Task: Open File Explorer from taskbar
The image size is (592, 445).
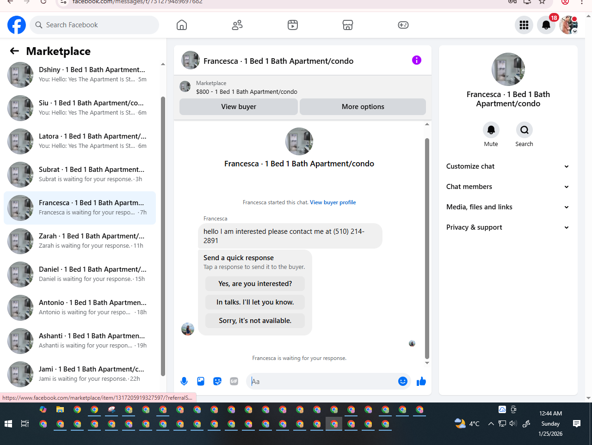Action: [x=60, y=410]
